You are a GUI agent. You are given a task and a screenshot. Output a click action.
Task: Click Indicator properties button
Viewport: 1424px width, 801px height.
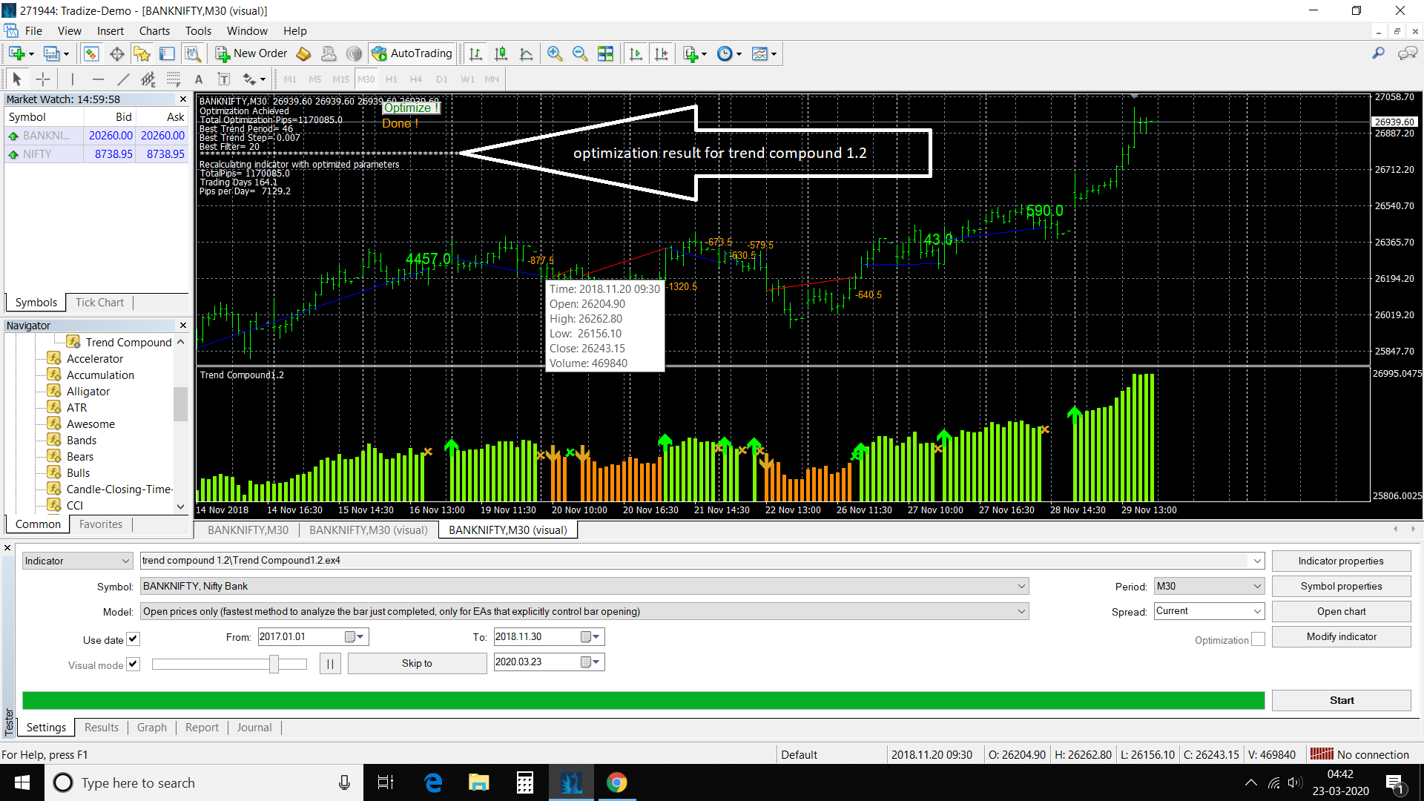tap(1341, 561)
